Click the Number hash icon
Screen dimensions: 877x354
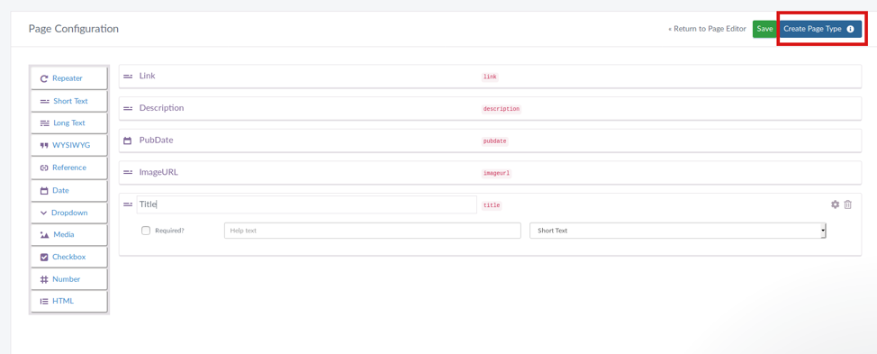pos(44,279)
